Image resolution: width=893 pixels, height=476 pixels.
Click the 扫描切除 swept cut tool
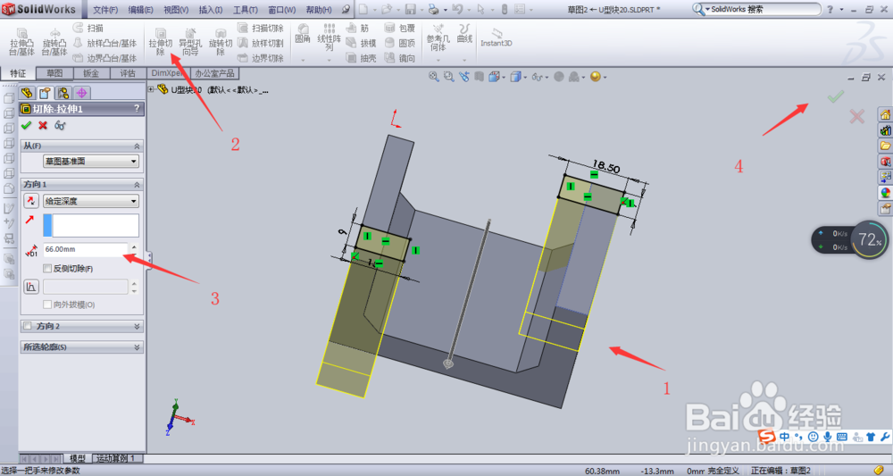click(x=260, y=28)
